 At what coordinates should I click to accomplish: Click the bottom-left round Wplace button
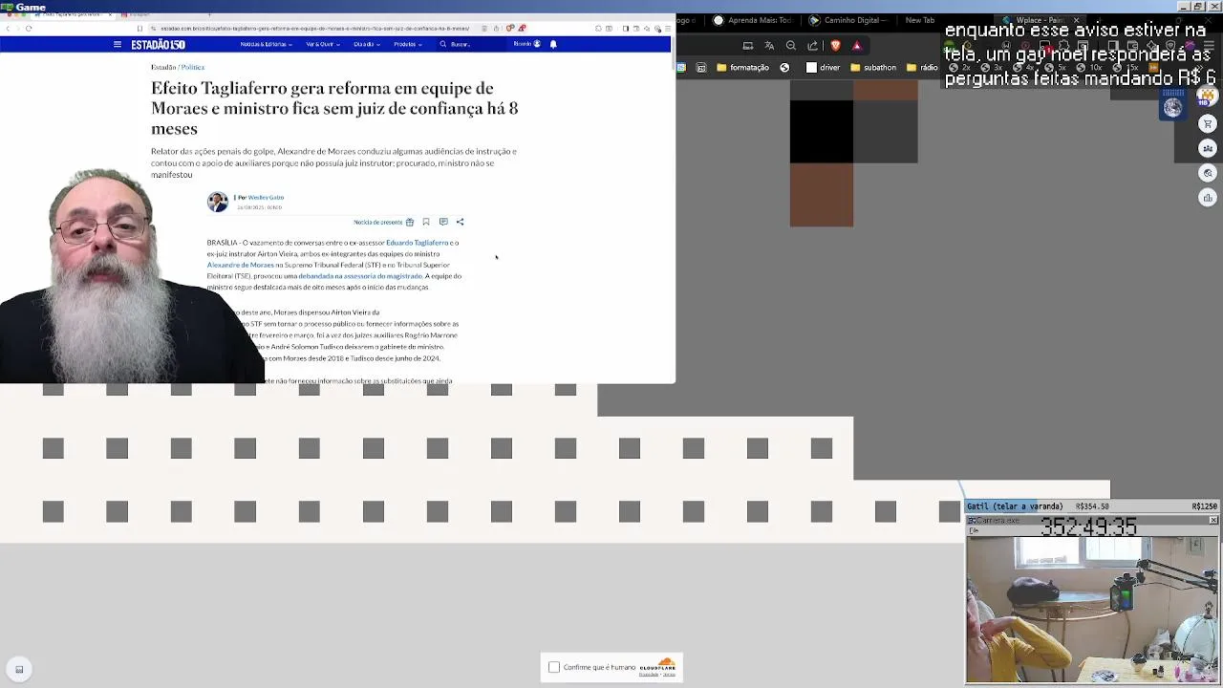click(x=18, y=669)
